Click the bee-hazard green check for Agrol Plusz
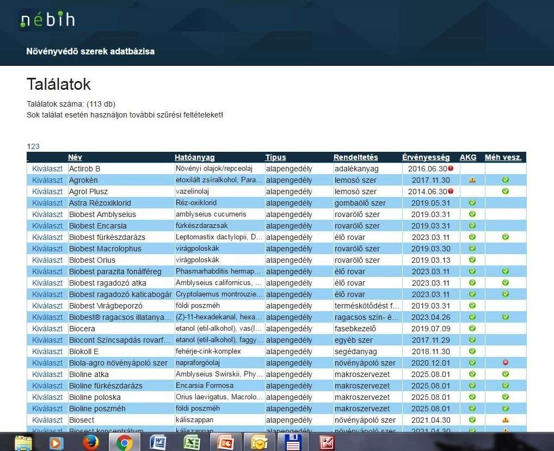554x451 pixels. (506, 191)
